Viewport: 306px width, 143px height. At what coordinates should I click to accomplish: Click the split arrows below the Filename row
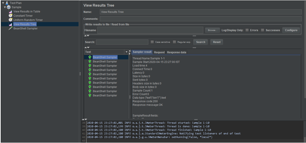click(87, 36)
